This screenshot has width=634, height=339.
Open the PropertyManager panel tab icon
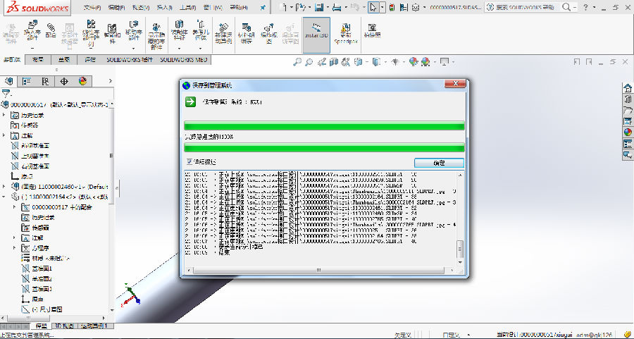pyautogui.click(x=27, y=81)
